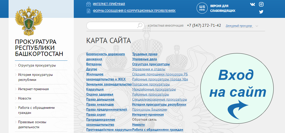The image size is (285, 133).
Task: Open Правовые основы деятельности in sidebar
Action: [32, 125]
